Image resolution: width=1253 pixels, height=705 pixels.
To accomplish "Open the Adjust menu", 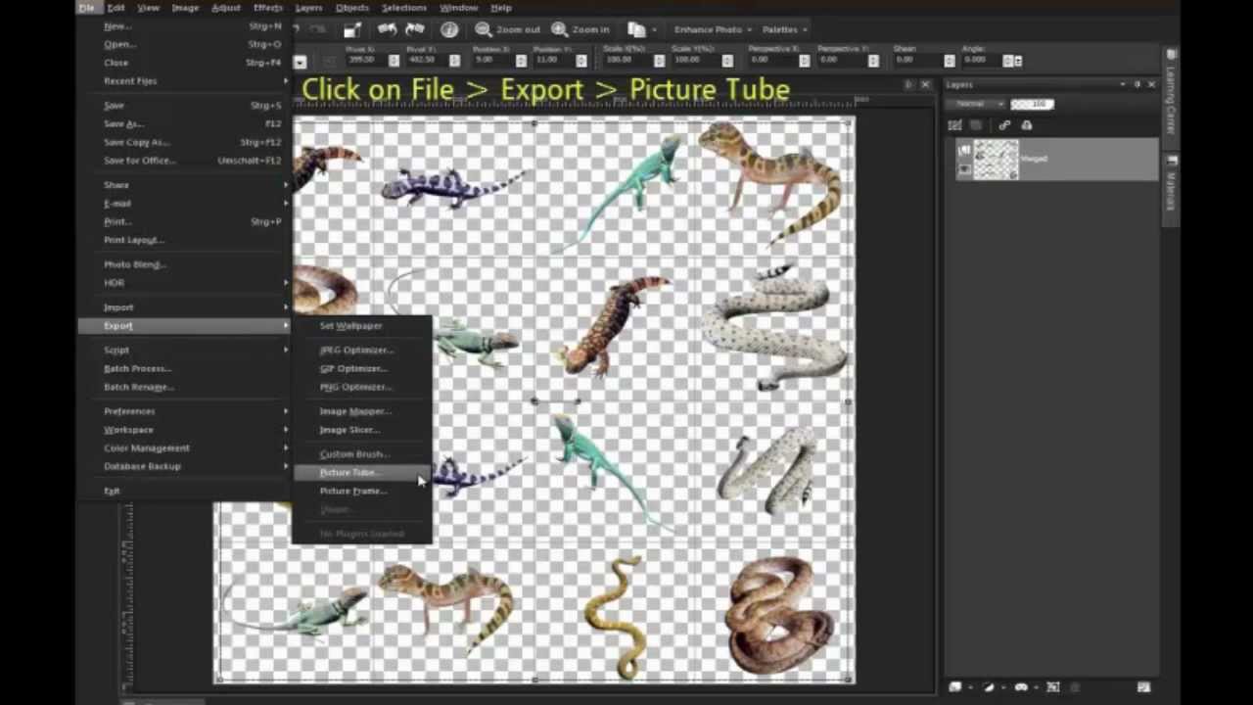I will click(226, 8).
